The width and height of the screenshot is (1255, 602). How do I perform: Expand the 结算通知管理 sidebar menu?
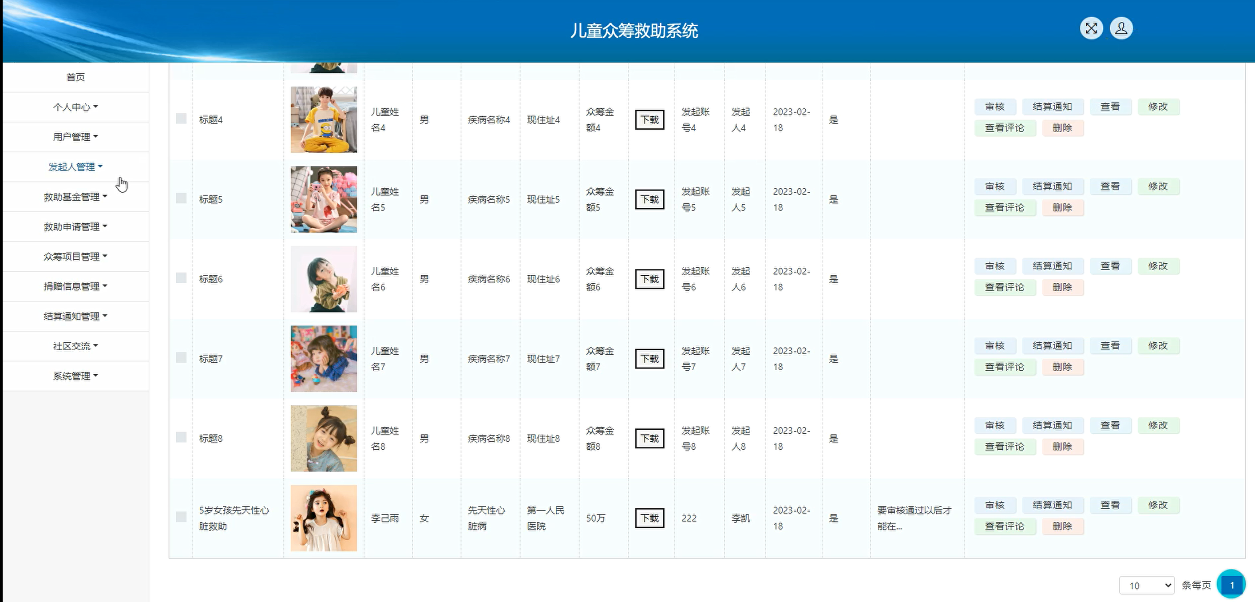point(75,316)
